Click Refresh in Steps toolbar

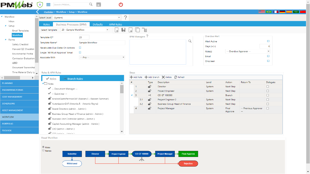(179, 77)
